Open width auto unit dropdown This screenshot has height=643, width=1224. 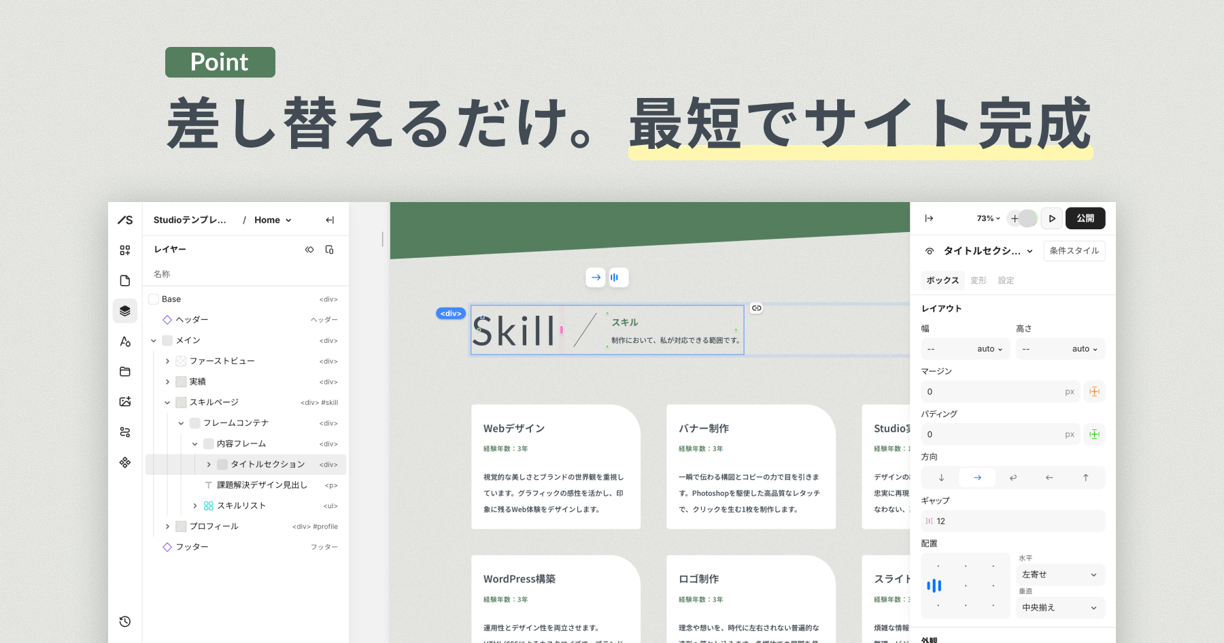[x=990, y=349]
